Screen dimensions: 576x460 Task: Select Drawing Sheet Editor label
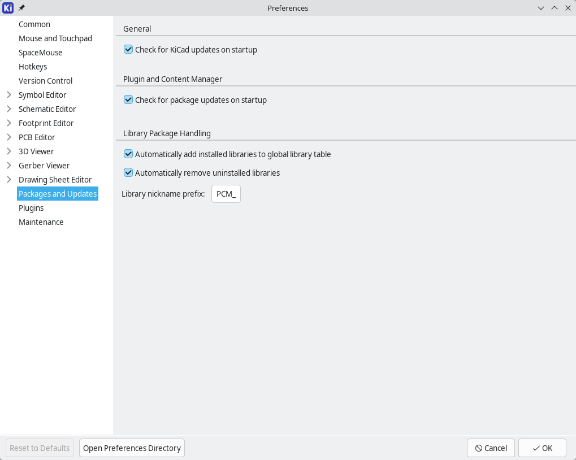tap(55, 180)
